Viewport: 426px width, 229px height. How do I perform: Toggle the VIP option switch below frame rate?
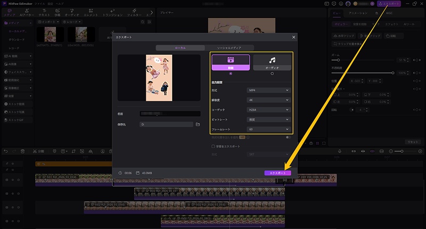pyautogui.click(x=288, y=137)
